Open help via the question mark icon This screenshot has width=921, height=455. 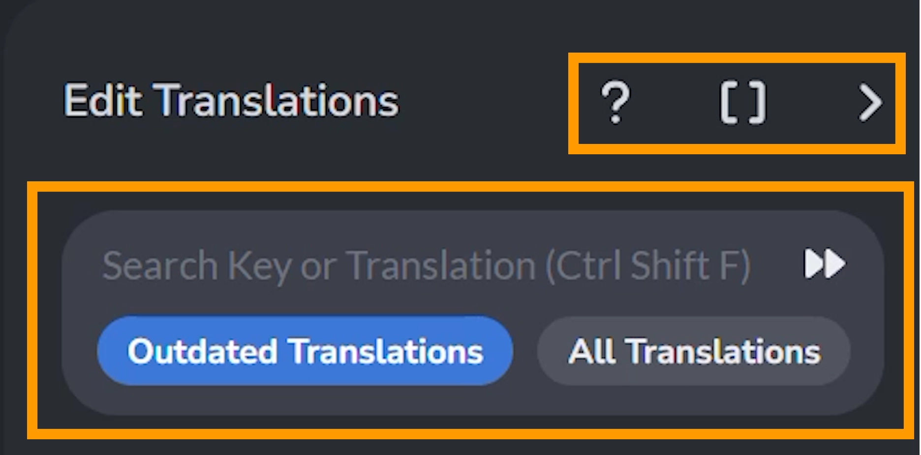(615, 102)
